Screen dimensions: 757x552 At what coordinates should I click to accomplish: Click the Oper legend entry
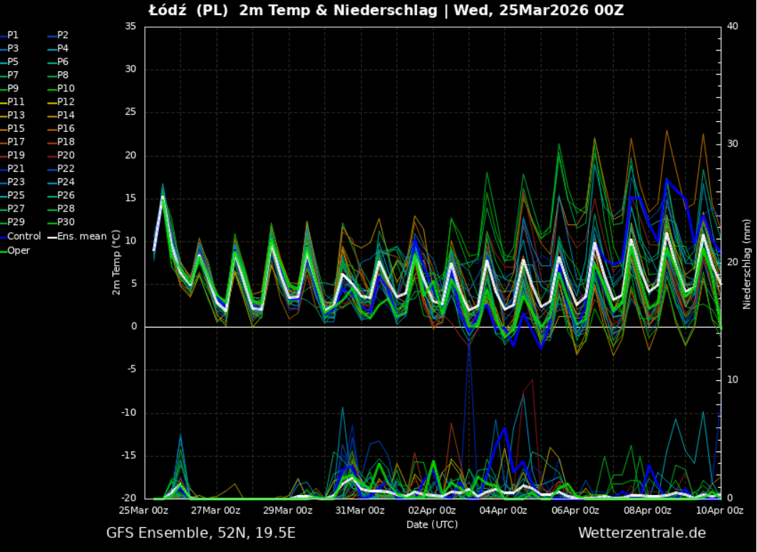pos(19,250)
